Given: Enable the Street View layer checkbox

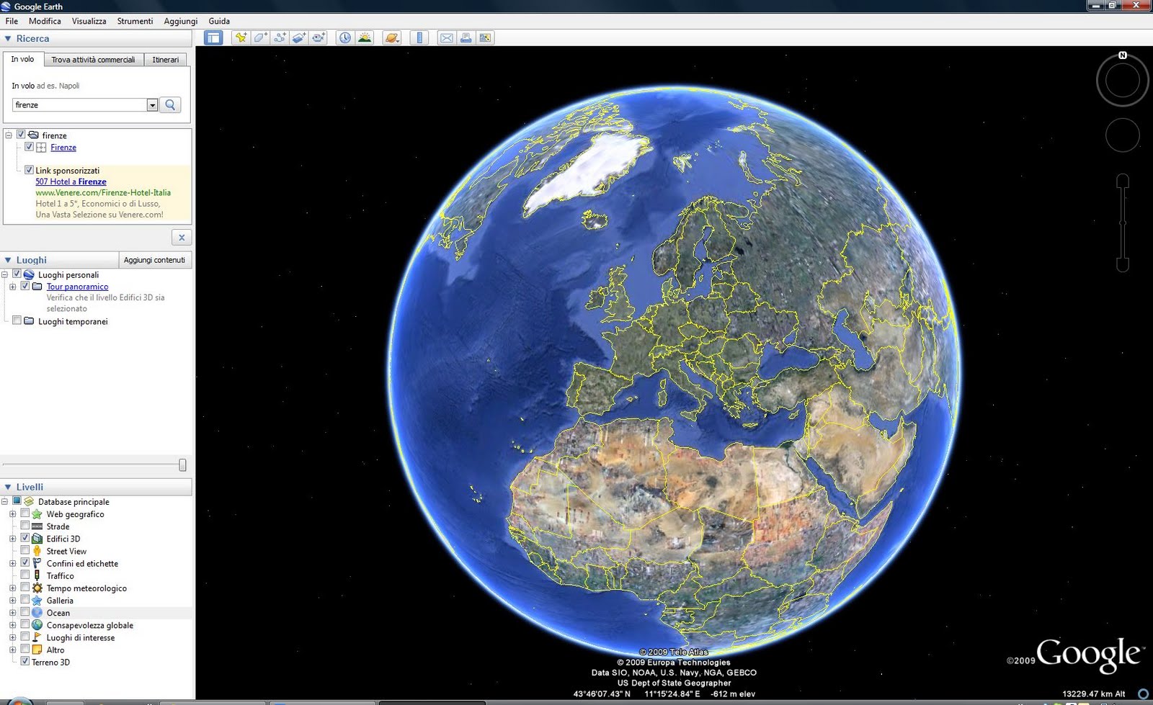Looking at the screenshot, I should tap(25, 550).
